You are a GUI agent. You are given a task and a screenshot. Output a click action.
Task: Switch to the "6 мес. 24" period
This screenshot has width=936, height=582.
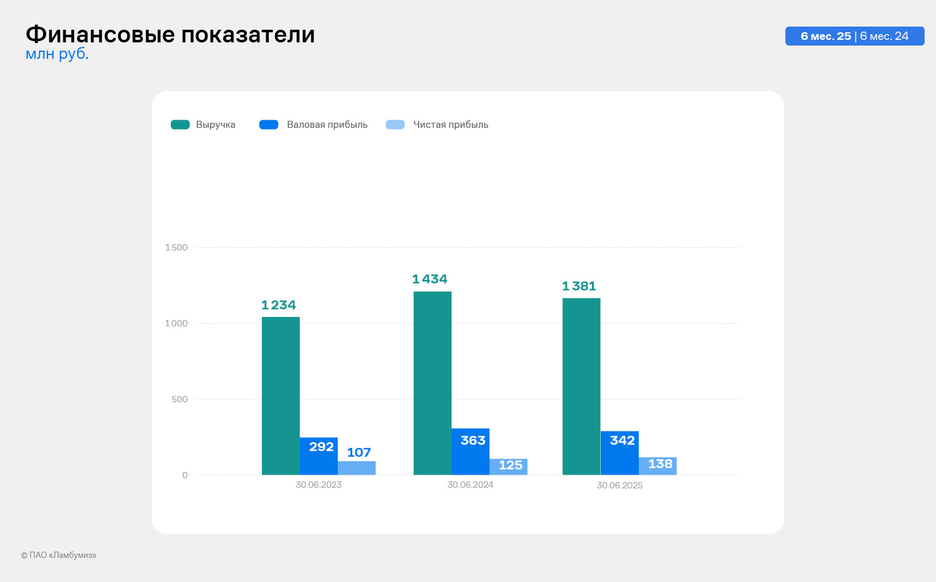(884, 36)
